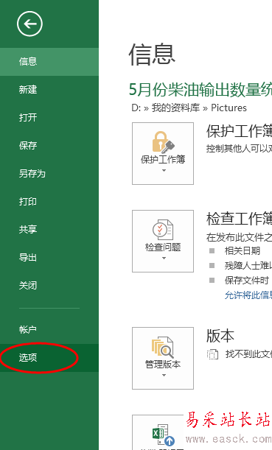Click the 信息 page heading

coord(152,55)
